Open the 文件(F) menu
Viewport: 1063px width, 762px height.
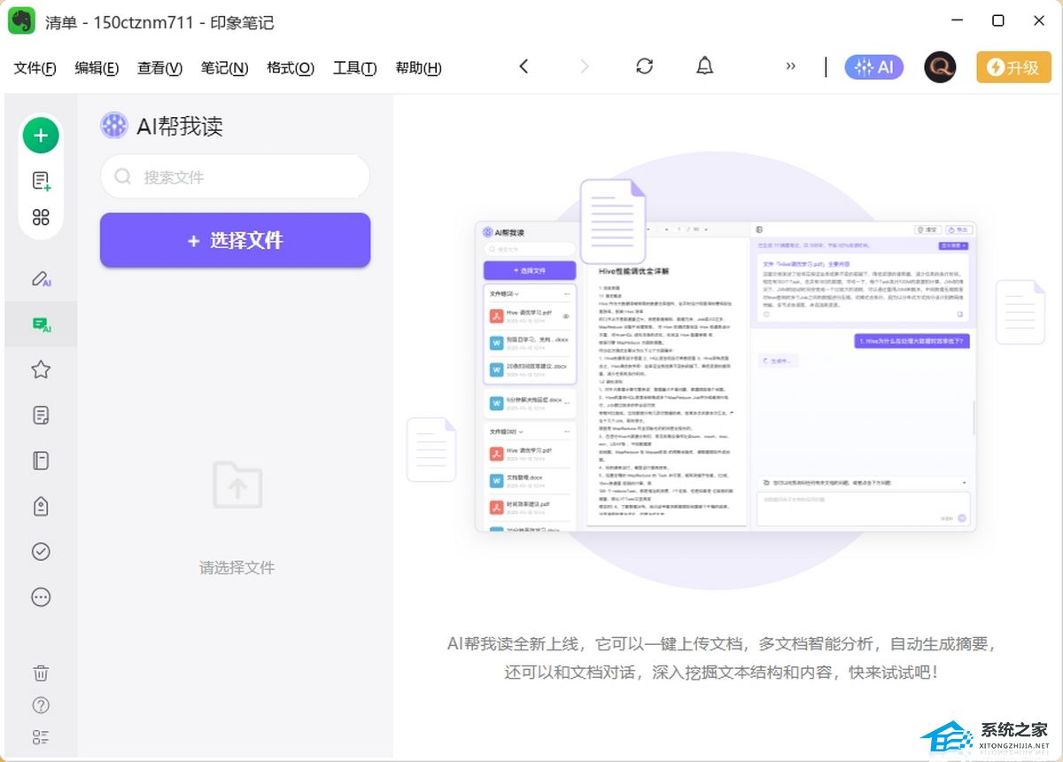tap(35, 68)
